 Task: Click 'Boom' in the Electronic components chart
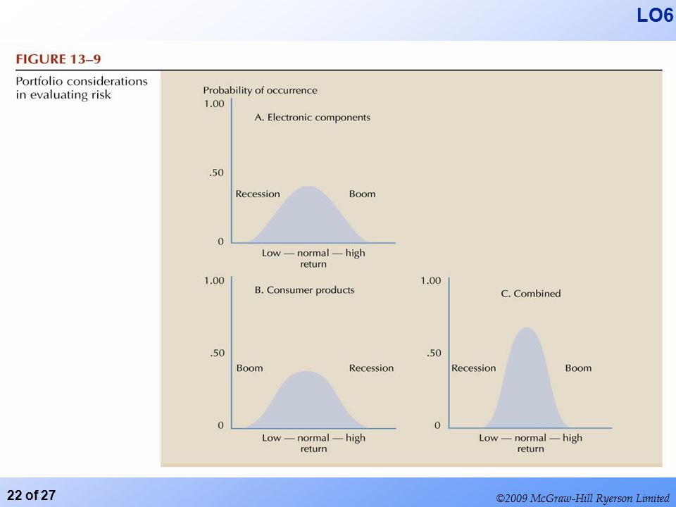(x=362, y=194)
